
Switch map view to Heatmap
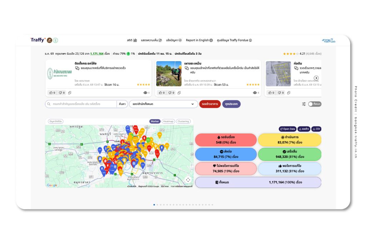click(168, 121)
